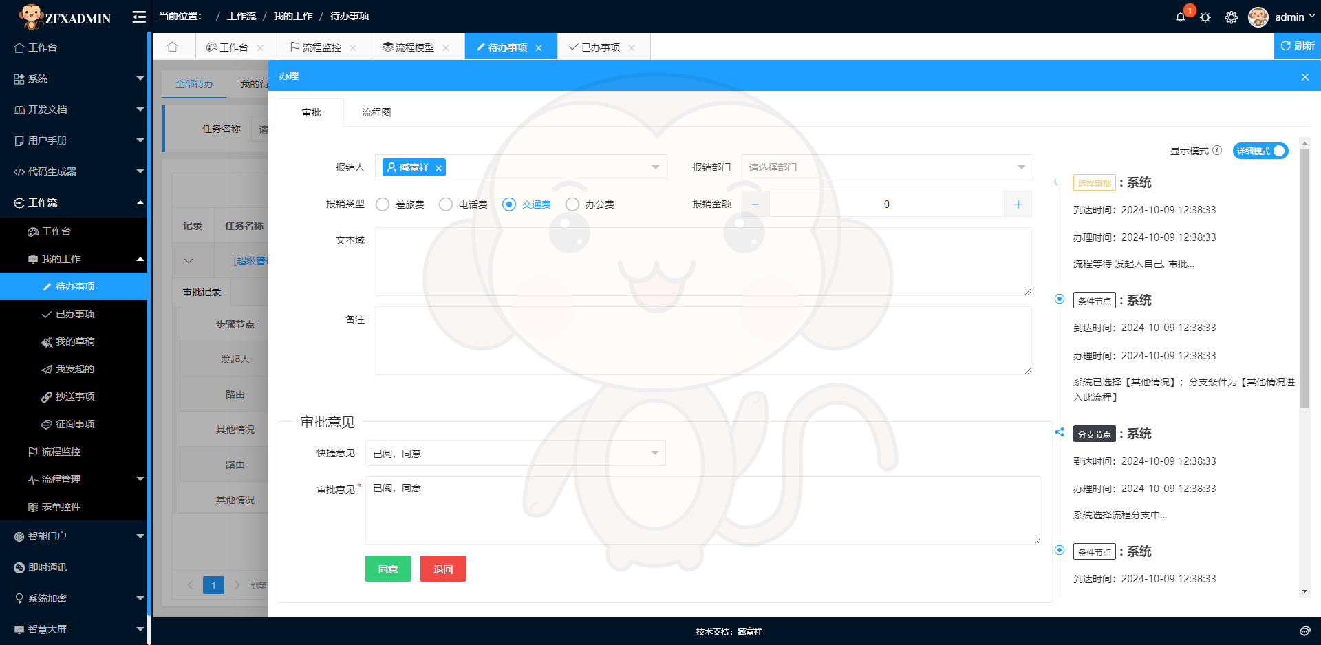Go to page 1 in pagination
Image resolution: width=1321 pixels, height=645 pixels.
click(x=213, y=585)
